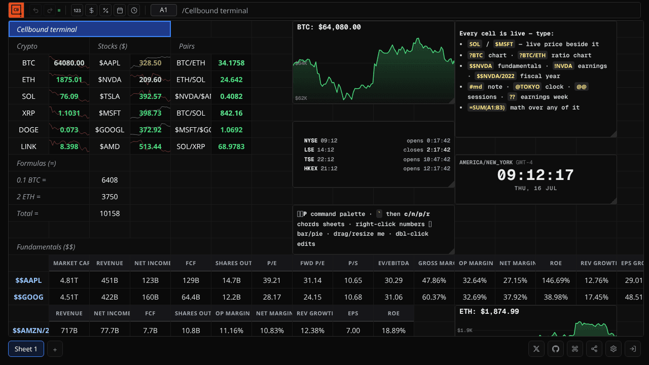The width and height of the screenshot is (649, 365).
Task: Select the BTC/SOL ratio value 842.16
Action: click(x=232, y=113)
